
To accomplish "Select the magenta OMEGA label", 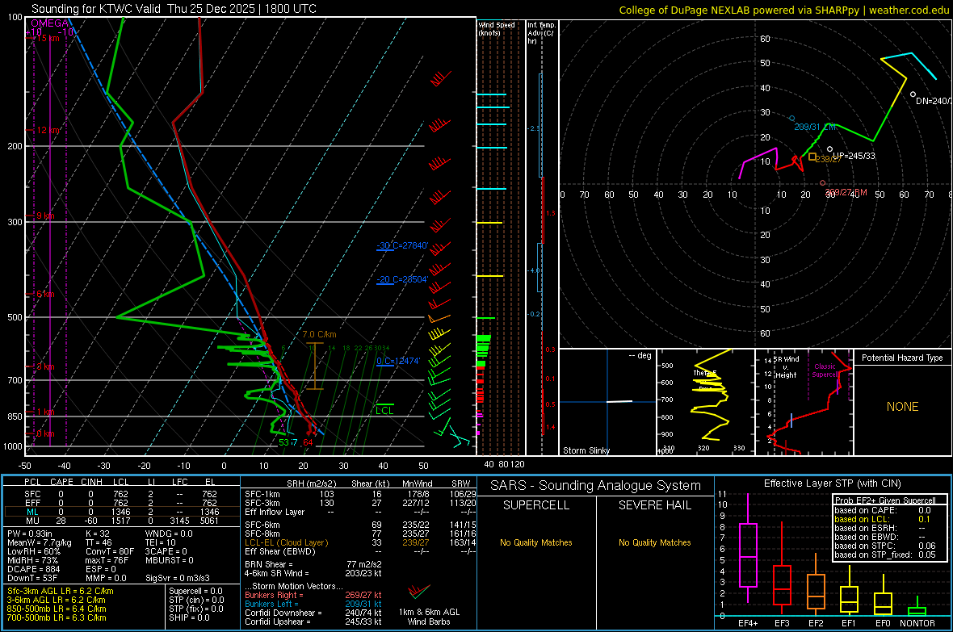I will pyautogui.click(x=49, y=23).
